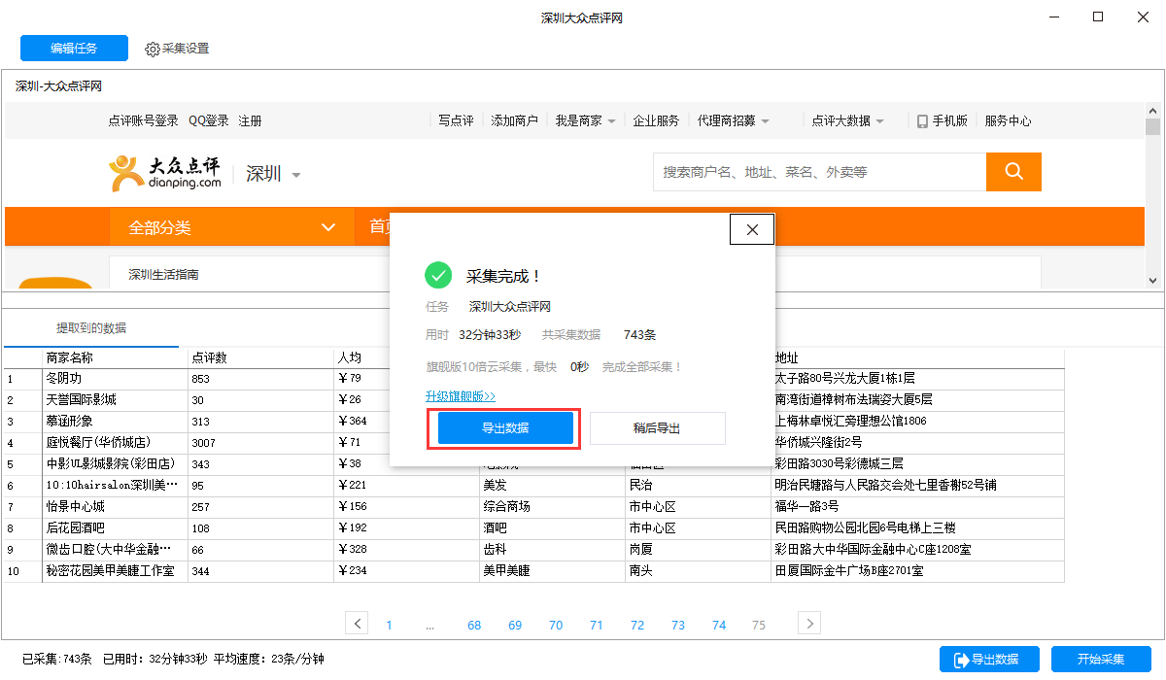Click 升级旗舰版>> link
The width and height of the screenshot is (1166, 680).
click(460, 396)
